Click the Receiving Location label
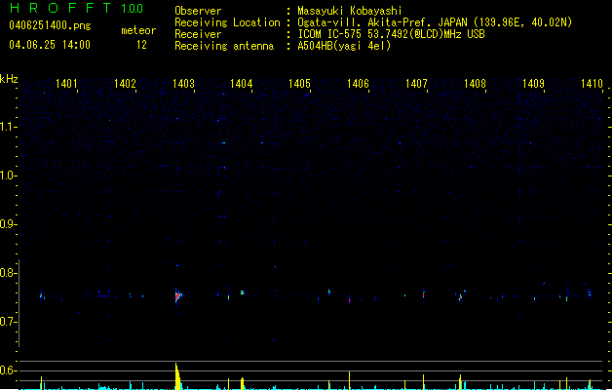This screenshot has width=613, height=390. pos(227,22)
